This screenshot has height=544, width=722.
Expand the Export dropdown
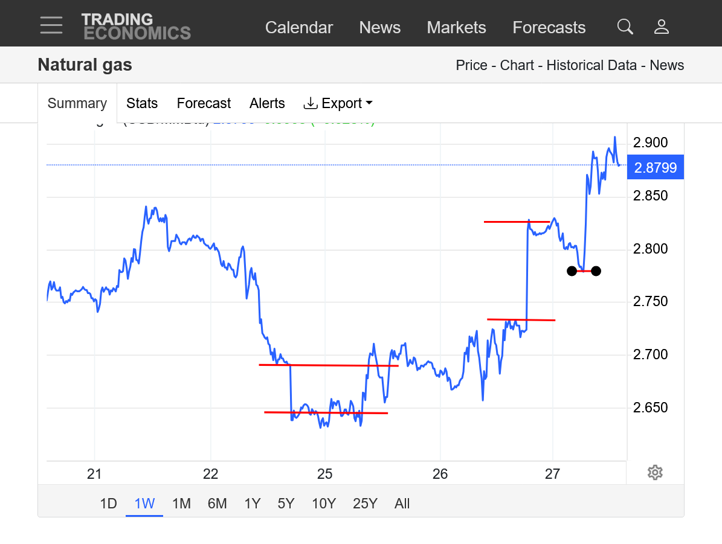[338, 103]
